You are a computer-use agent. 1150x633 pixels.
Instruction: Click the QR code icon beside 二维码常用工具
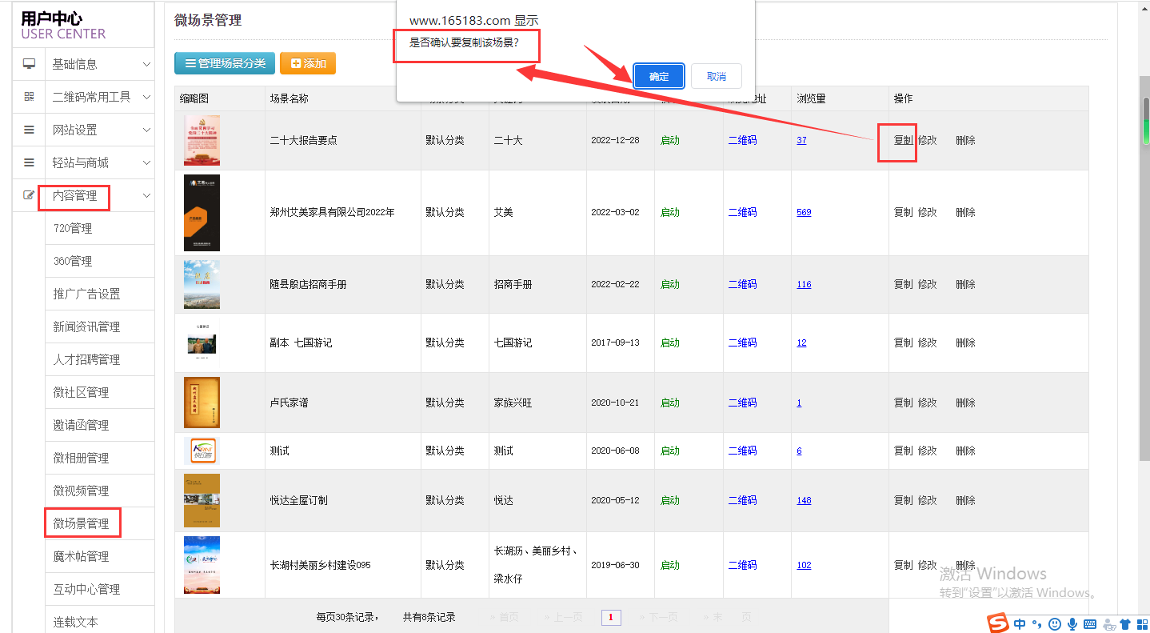[x=29, y=97]
